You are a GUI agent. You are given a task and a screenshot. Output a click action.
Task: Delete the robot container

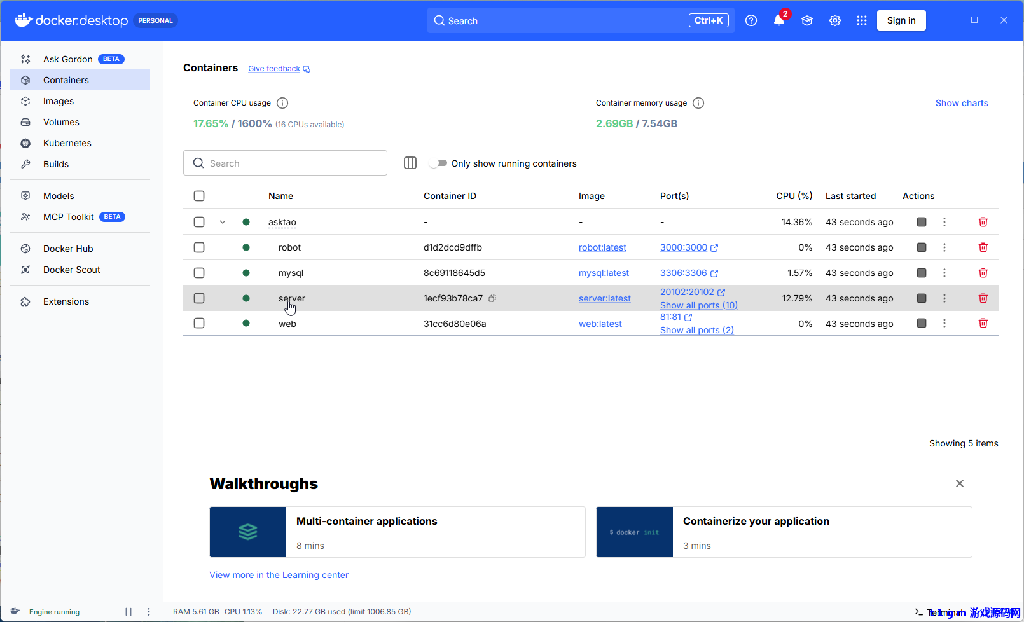click(x=983, y=247)
